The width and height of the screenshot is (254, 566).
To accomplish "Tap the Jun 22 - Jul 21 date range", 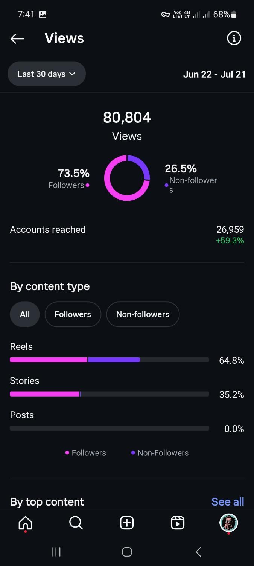I will pyautogui.click(x=214, y=74).
